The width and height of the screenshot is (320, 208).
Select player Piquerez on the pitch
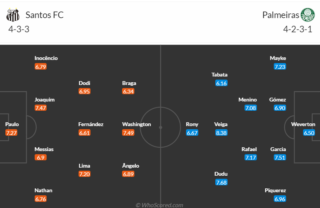click(275, 190)
